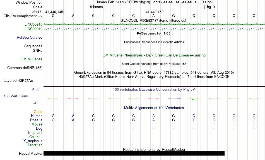Screen dimensions: 265x160
Task: Click the Human Feb. 2009 (GRCh37/hg19) header text
Action: [x=123, y=2]
